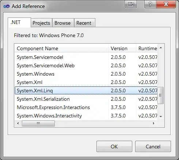The width and height of the screenshot is (179, 160).
Task: Click the list's scroll up arrow
Action: 161,48
